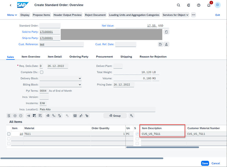The width and height of the screenshot is (227, 167).
Task: Select the row checkbox for item 10
Action: pyautogui.click(x=9, y=134)
